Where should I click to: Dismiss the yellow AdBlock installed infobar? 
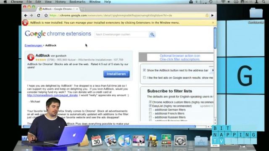point(213,23)
